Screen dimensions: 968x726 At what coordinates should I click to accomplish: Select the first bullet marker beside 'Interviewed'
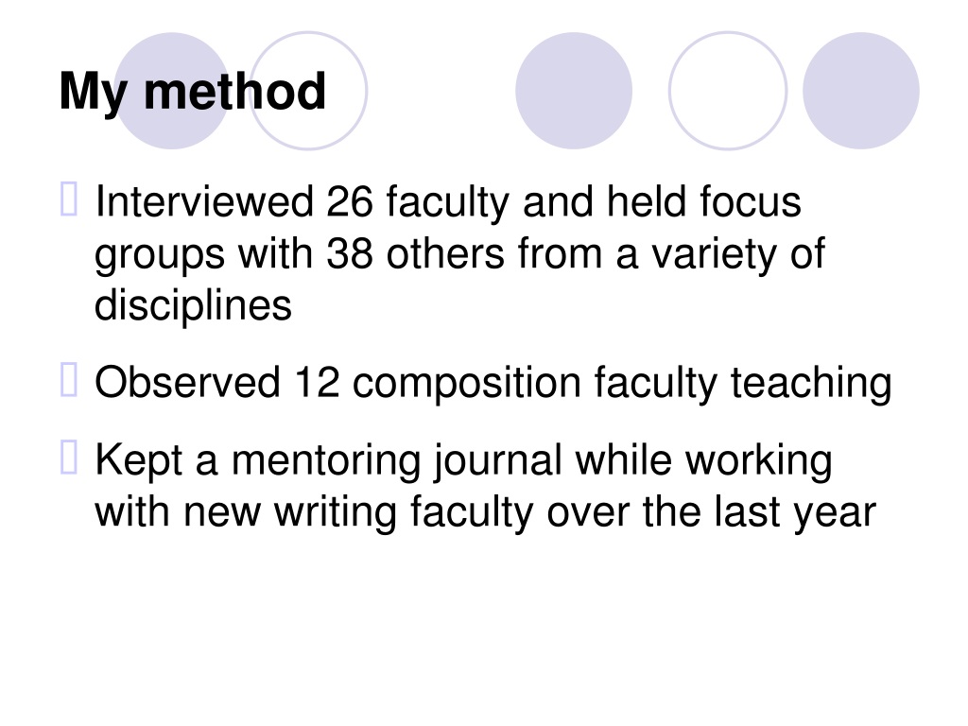(69, 199)
